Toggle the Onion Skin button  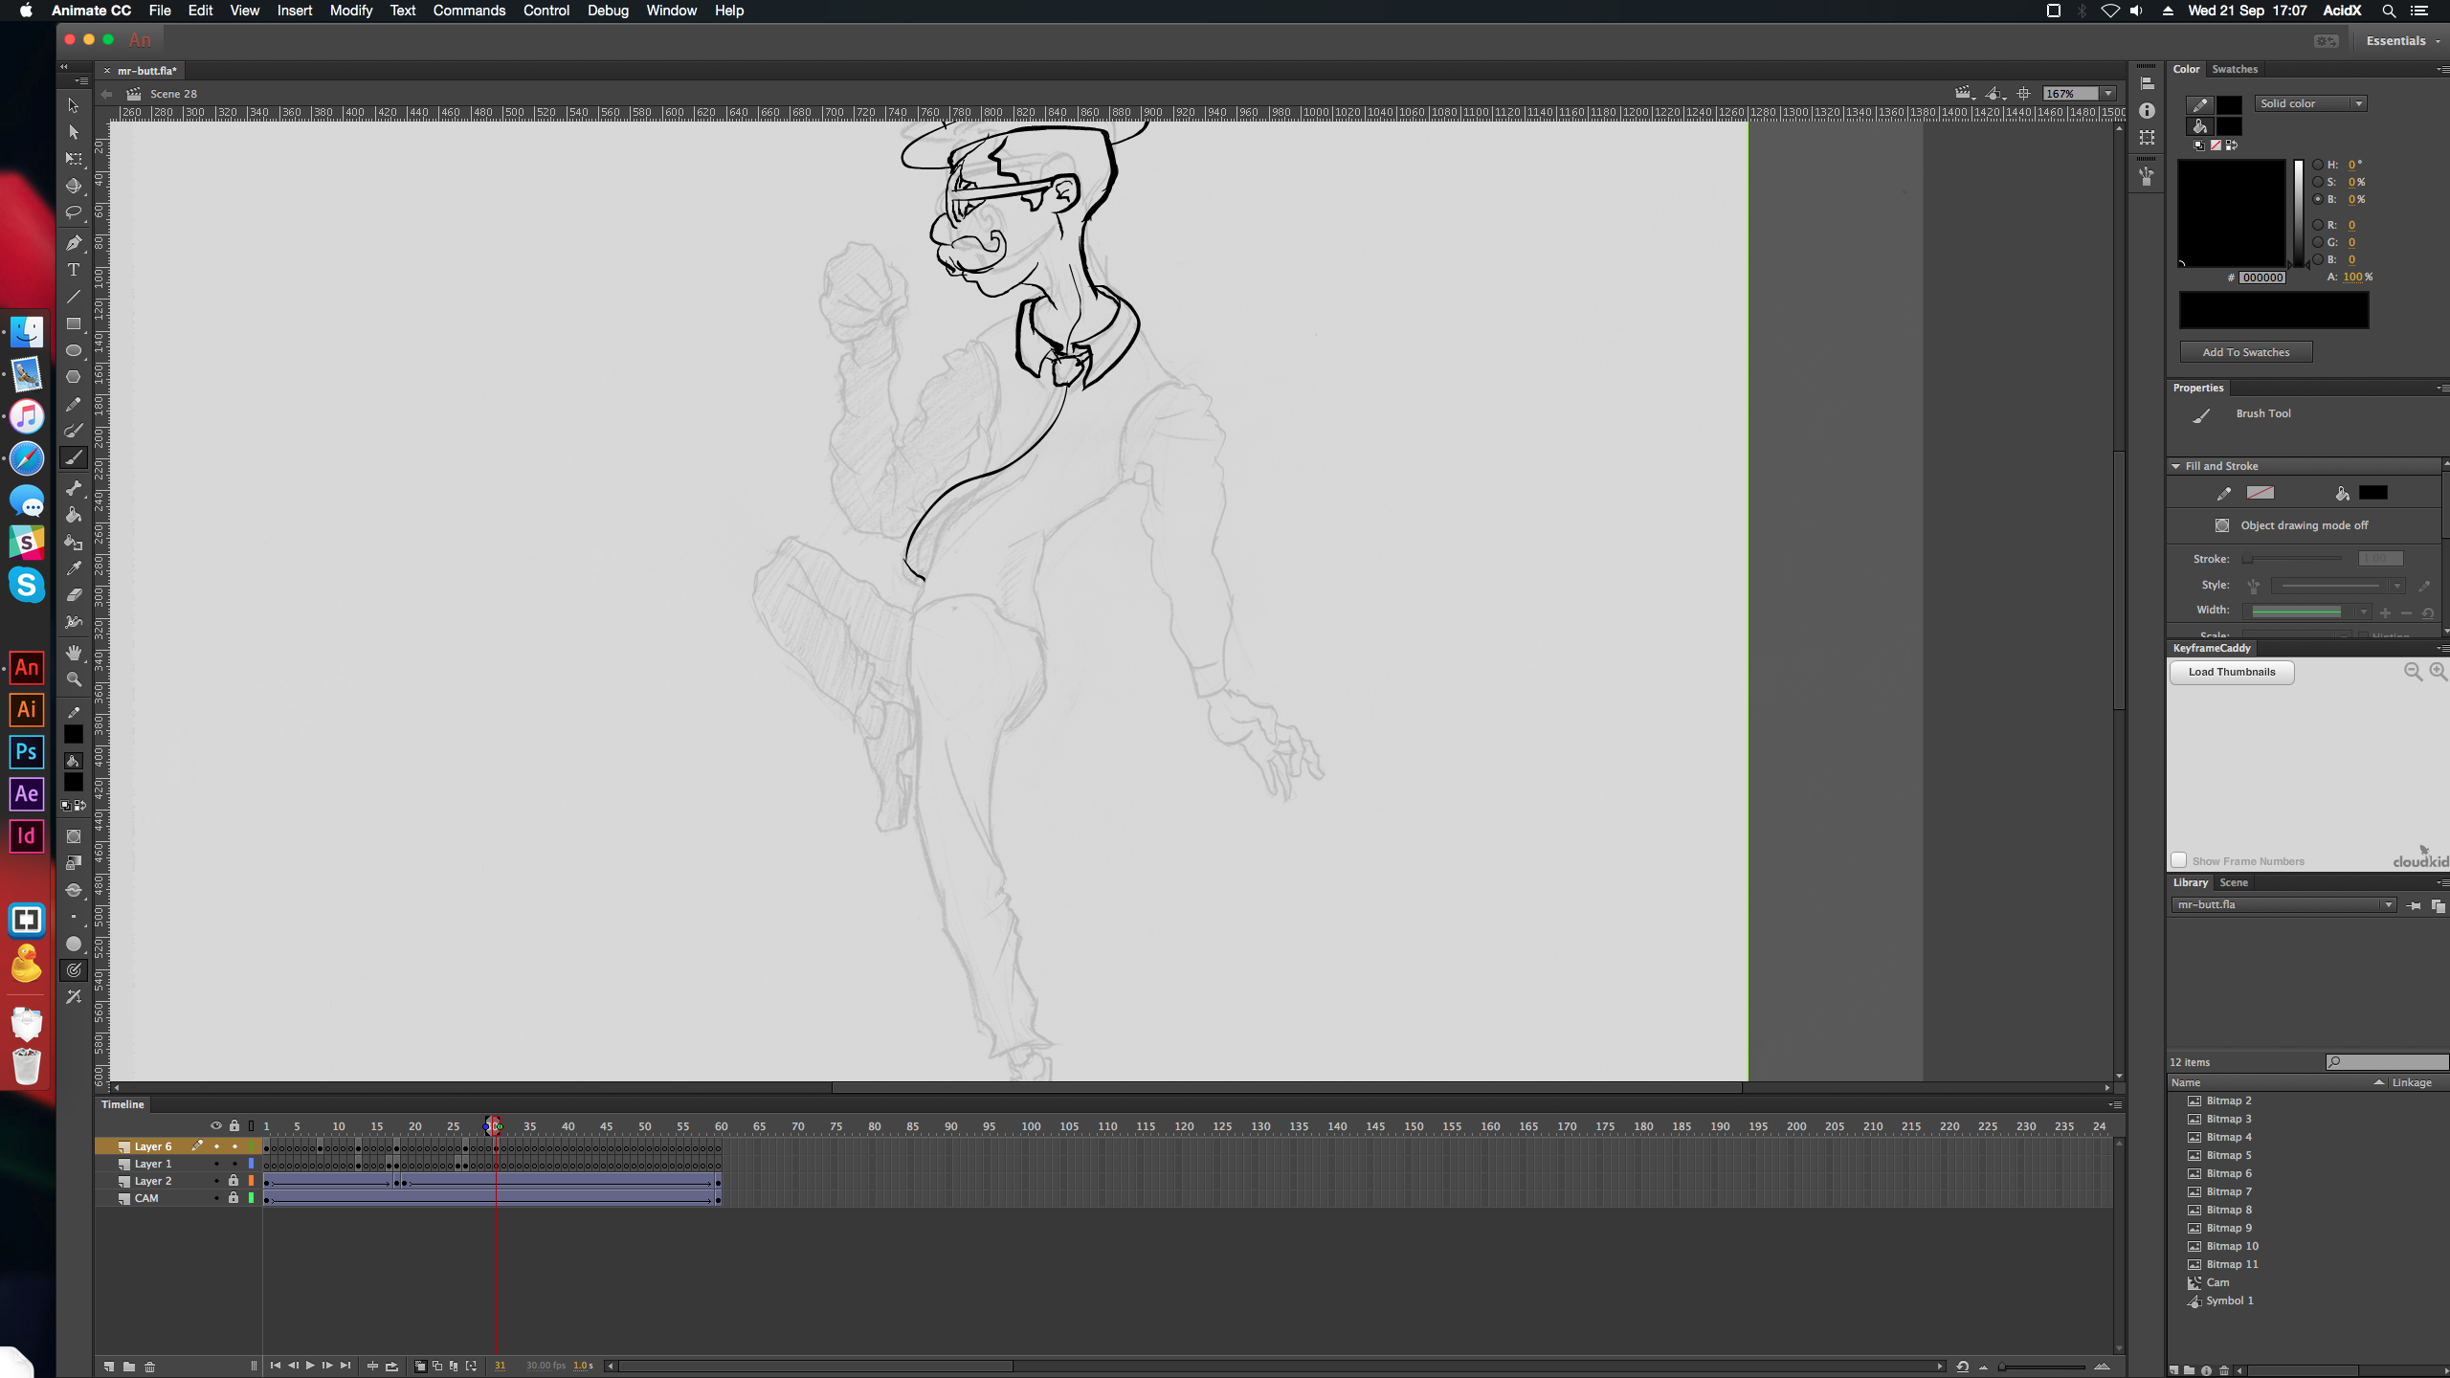click(420, 1366)
